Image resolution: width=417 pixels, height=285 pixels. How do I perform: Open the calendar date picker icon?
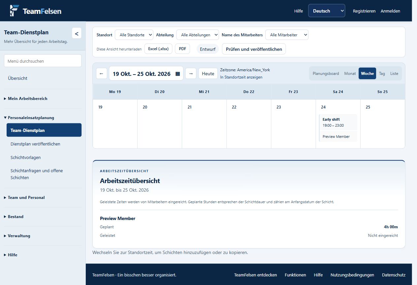tap(178, 74)
